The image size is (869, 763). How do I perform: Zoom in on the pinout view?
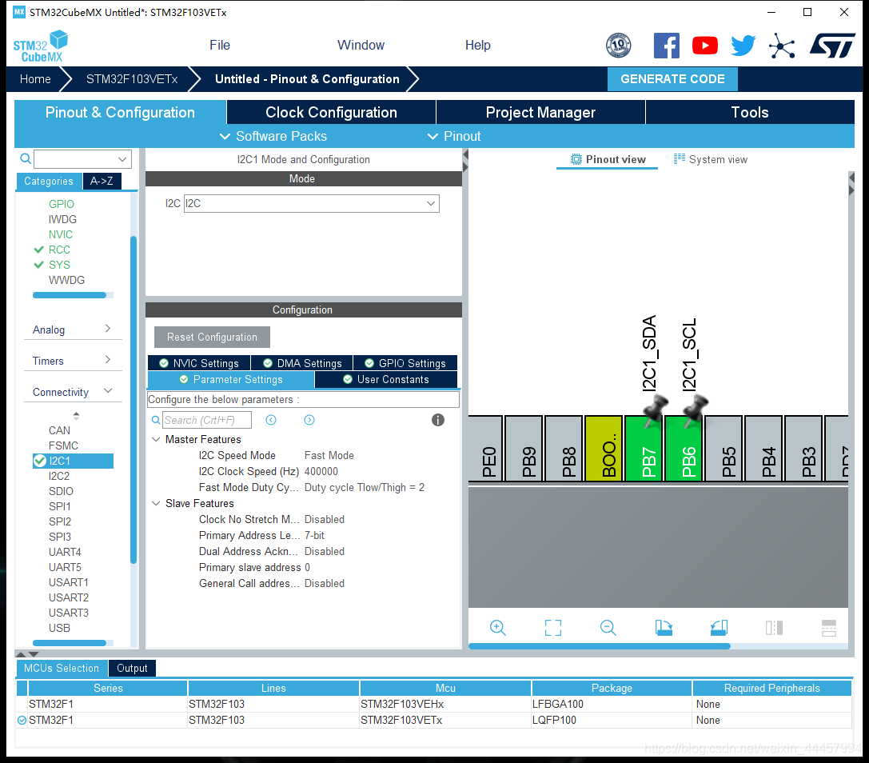coord(498,628)
